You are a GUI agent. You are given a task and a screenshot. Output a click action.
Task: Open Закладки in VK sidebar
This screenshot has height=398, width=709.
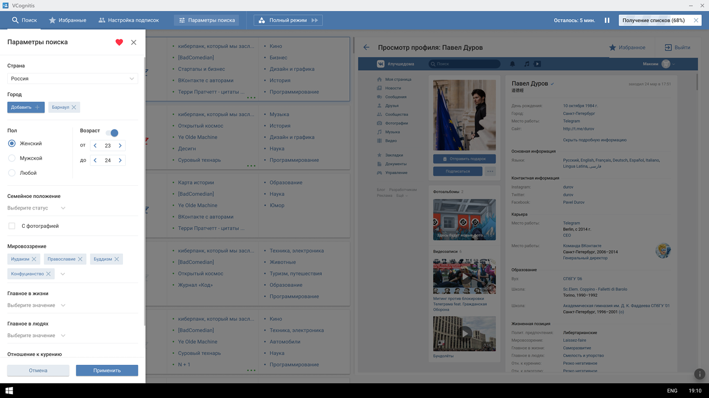[394, 155]
